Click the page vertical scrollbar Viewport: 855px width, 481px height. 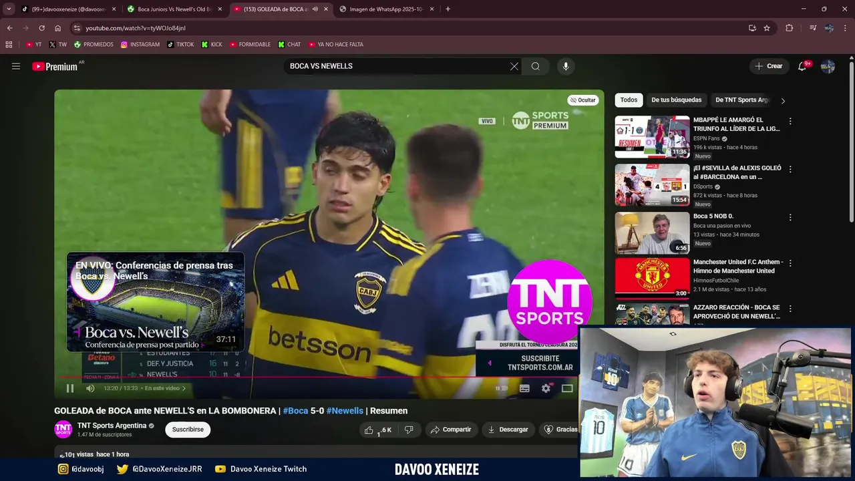[851, 142]
